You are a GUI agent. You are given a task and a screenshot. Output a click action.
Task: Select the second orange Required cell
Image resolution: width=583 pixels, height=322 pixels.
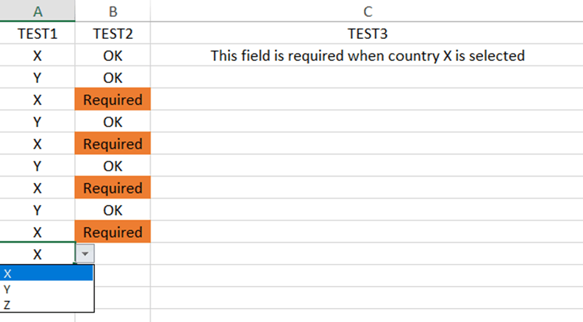112,143
